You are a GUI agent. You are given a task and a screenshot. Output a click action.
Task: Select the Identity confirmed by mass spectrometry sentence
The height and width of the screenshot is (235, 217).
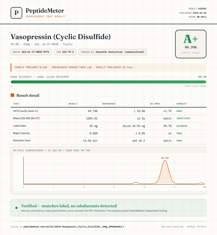click(94, 211)
